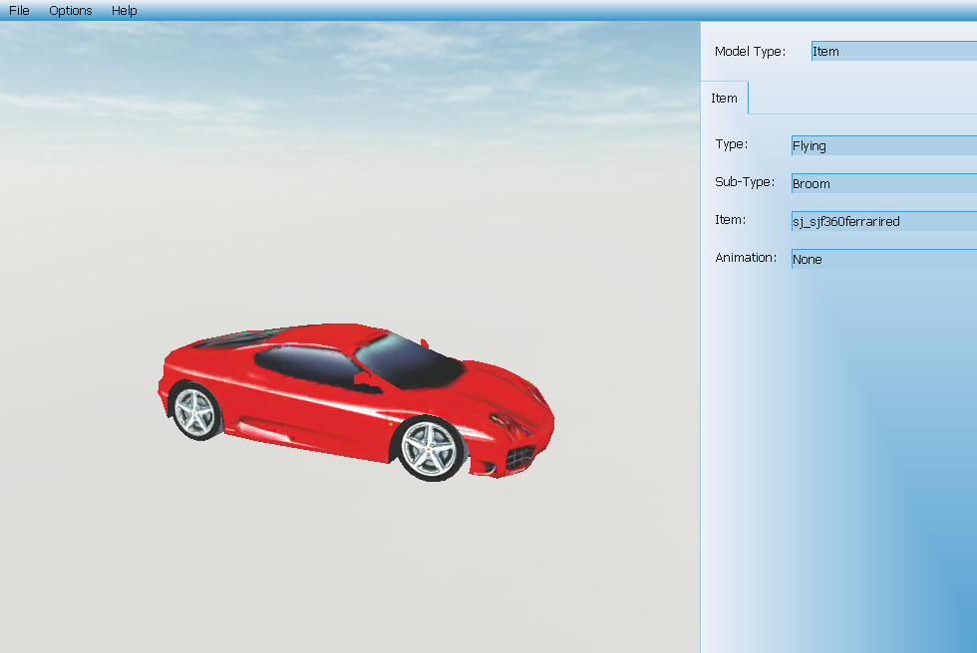Click the "Animation:" label text
This screenshot has width=977, height=653.
click(x=746, y=258)
